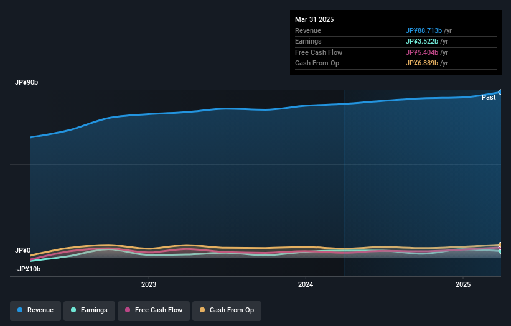Click the JP¥90b y-axis label
This screenshot has height=326, width=511.
tap(26, 82)
